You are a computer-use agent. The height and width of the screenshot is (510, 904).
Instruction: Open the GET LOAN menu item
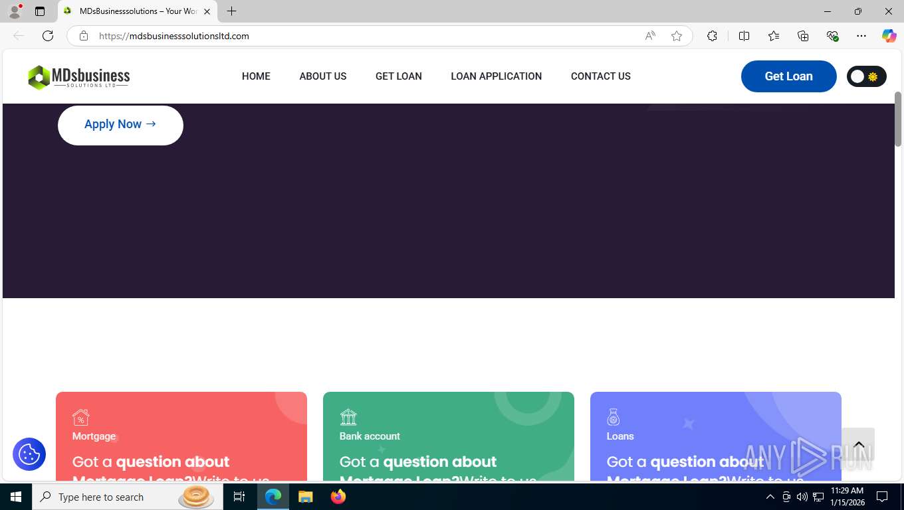click(x=399, y=76)
